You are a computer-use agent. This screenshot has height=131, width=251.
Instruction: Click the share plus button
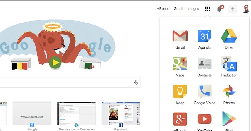pos(233,9)
